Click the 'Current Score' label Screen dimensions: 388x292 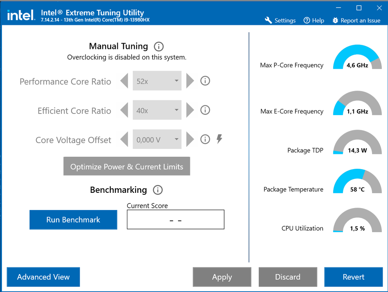[147, 206]
